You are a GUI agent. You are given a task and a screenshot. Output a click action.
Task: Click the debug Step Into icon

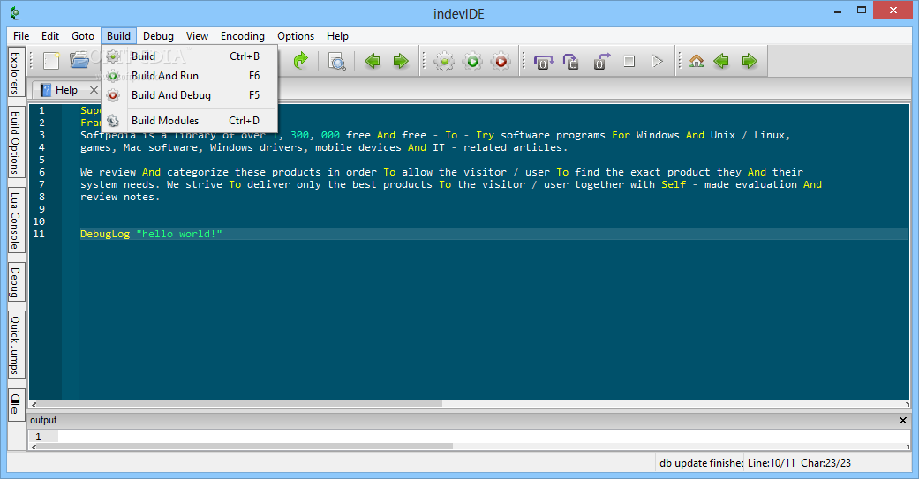coord(571,62)
